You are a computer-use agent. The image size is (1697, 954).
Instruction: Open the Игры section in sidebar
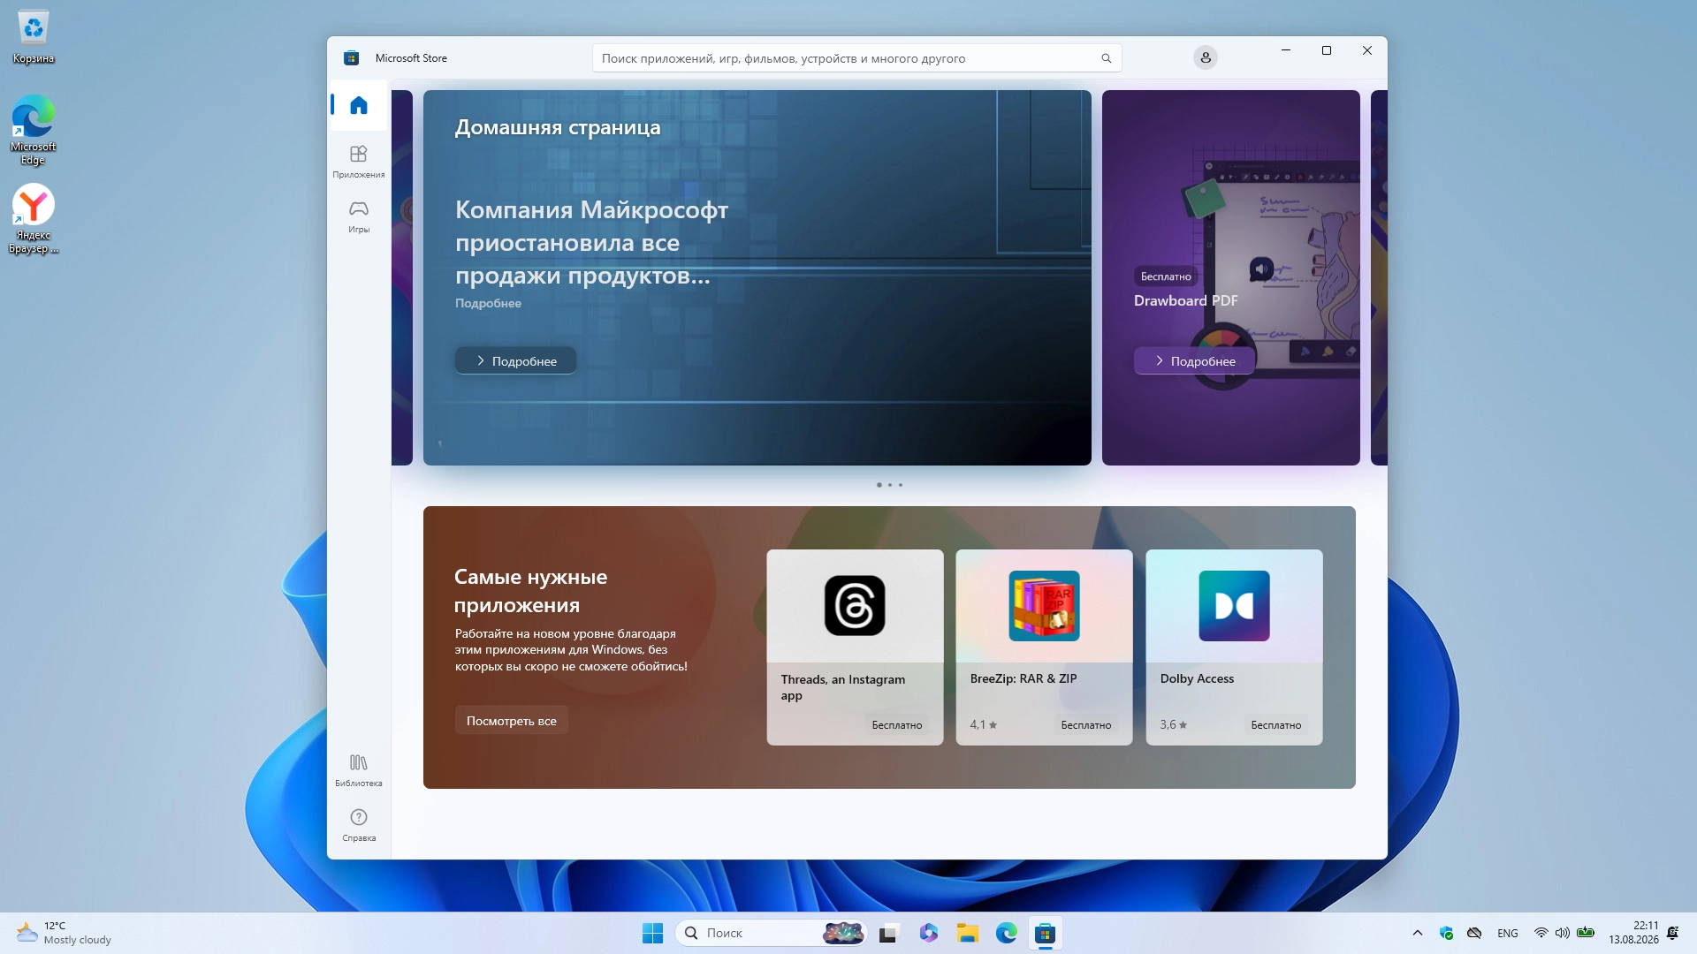(358, 216)
